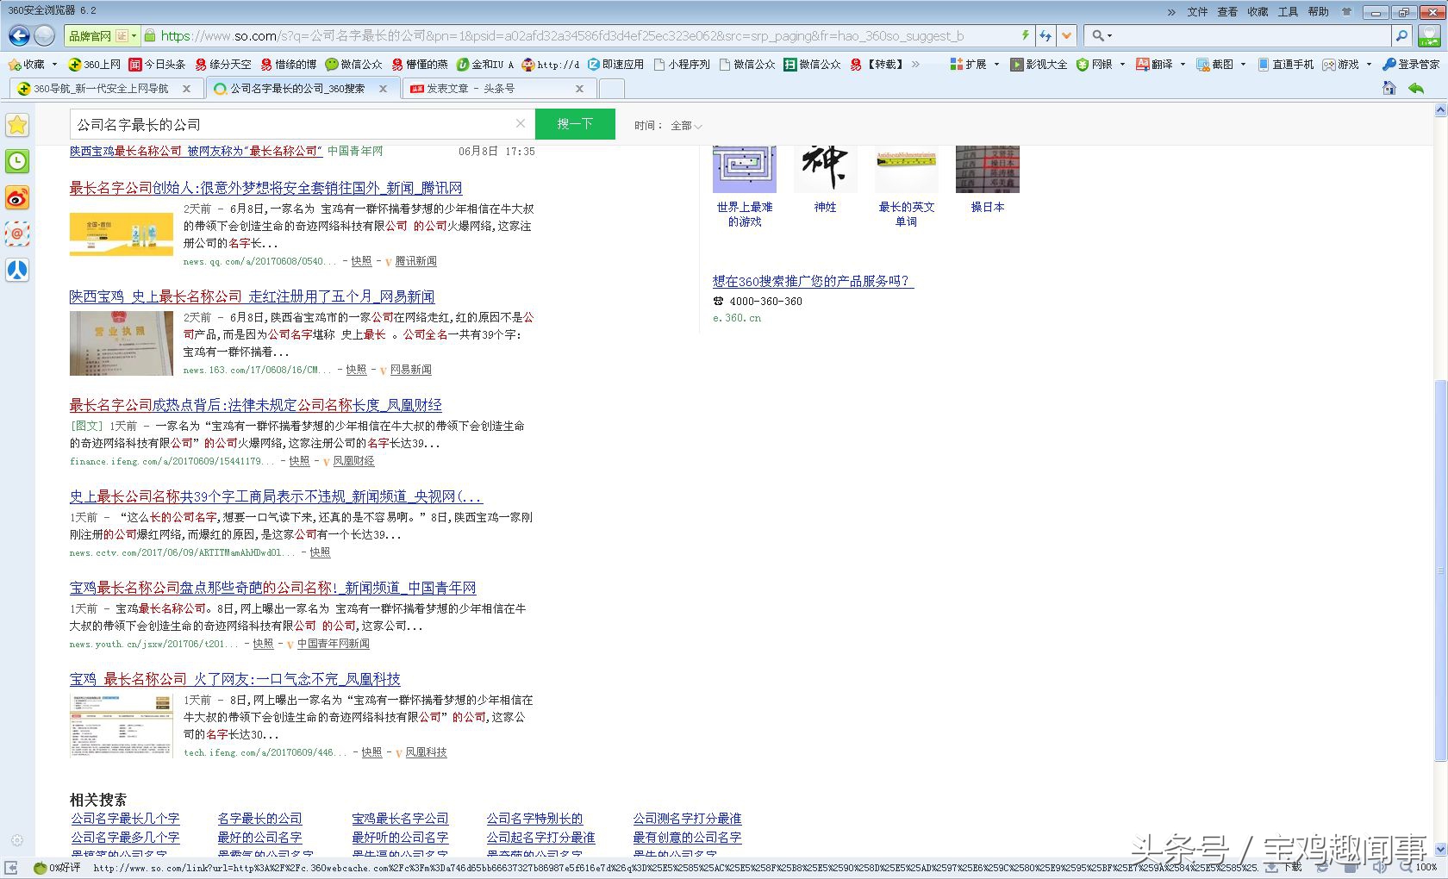Open the 想在360搜索推广您的产品服务吗 link
Viewport: 1448px width, 879px height.
pos(813,281)
